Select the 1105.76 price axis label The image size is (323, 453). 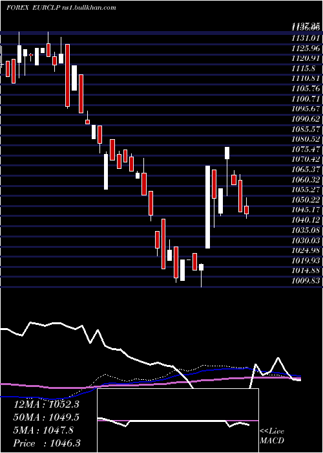tap(306, 89)
